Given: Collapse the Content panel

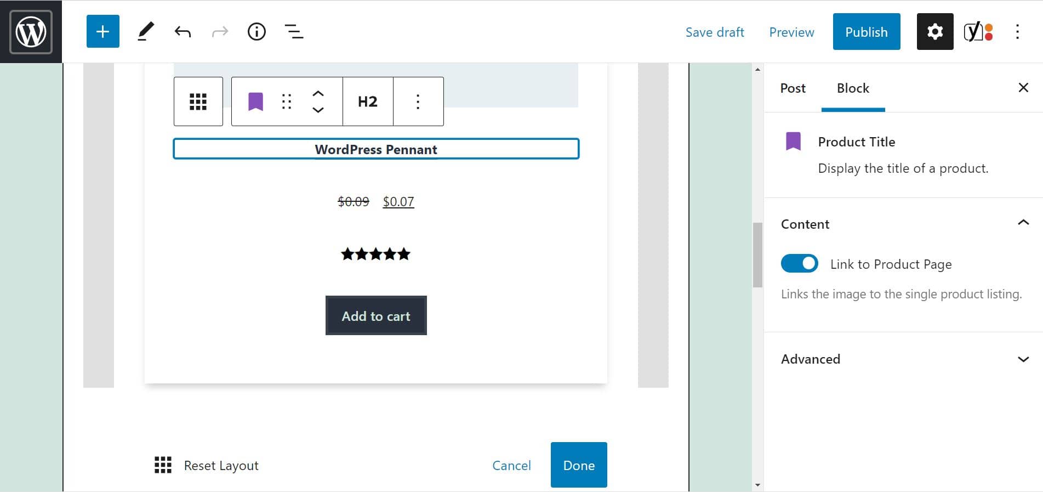Looking at the screenshot, I should point(1023,223).
